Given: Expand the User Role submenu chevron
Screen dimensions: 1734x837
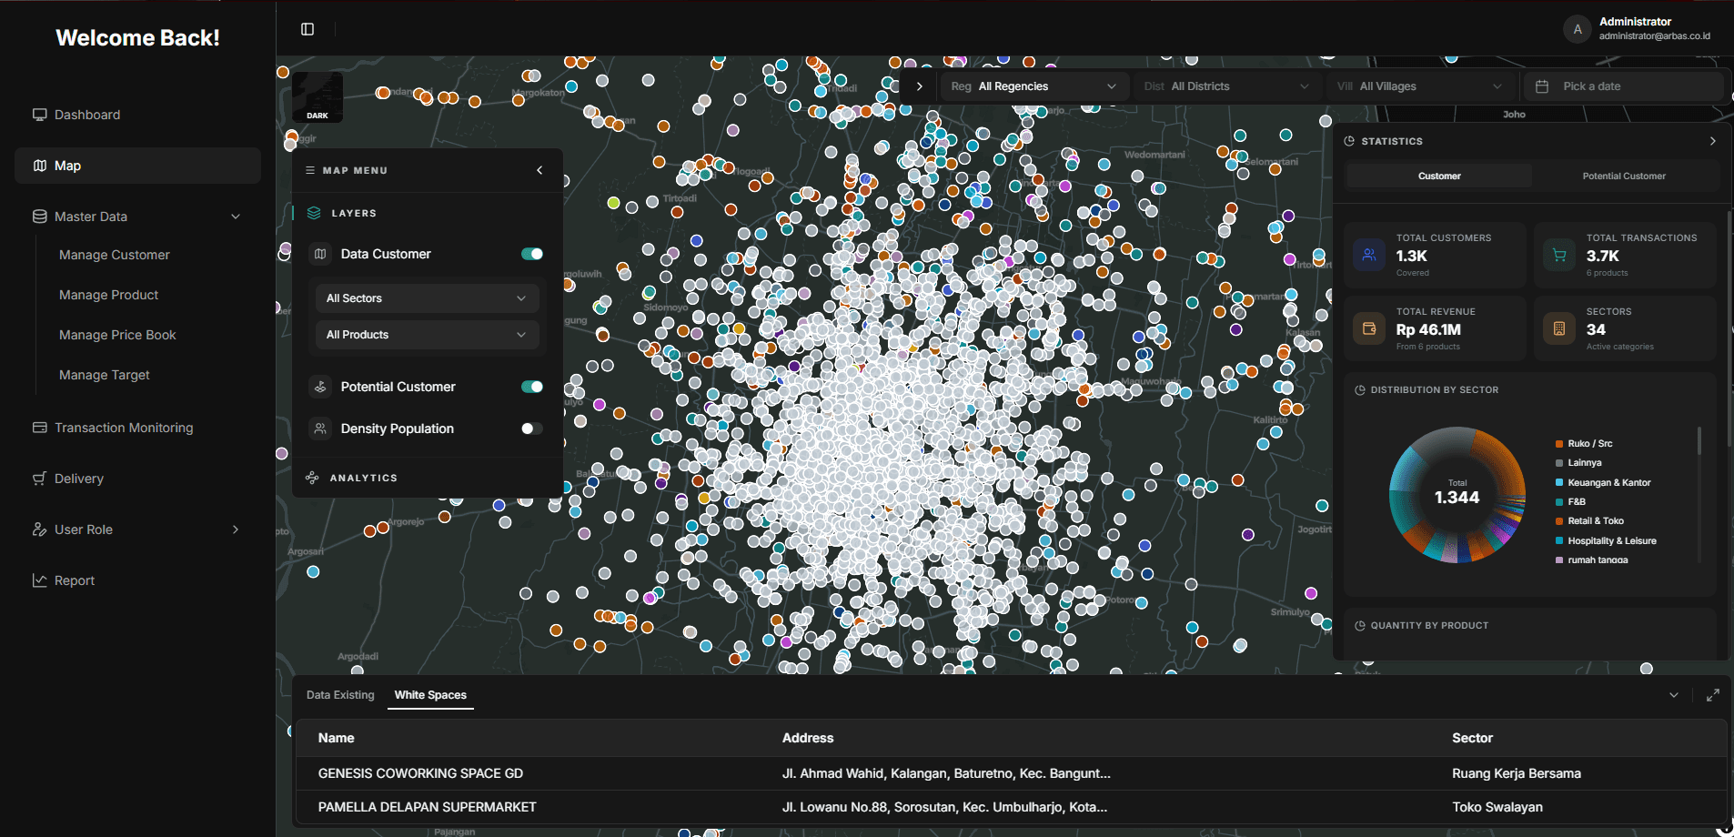Looking at the screenshot, I should coord(236,529).
